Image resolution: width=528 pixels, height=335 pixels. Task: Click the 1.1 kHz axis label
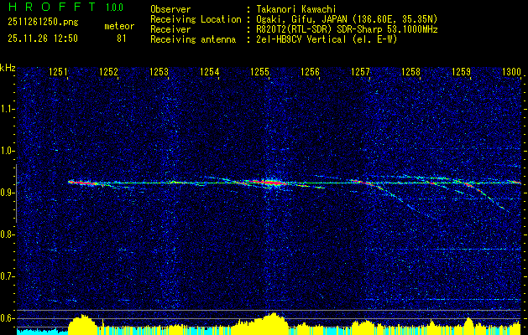click(x=7, y=109)
